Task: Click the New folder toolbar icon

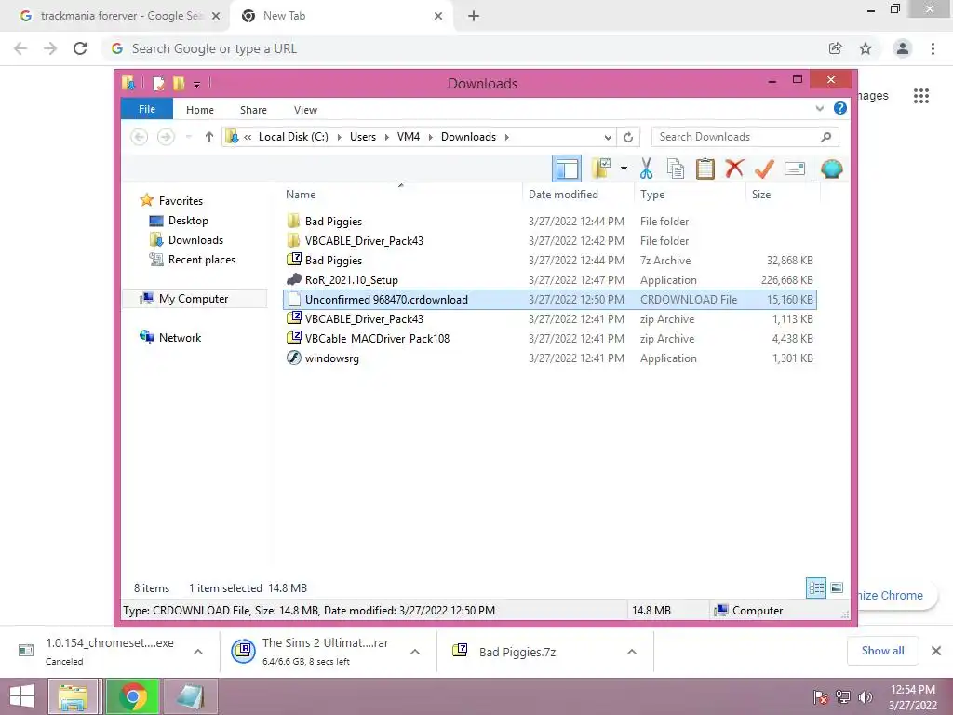Action: click(601, 169)
